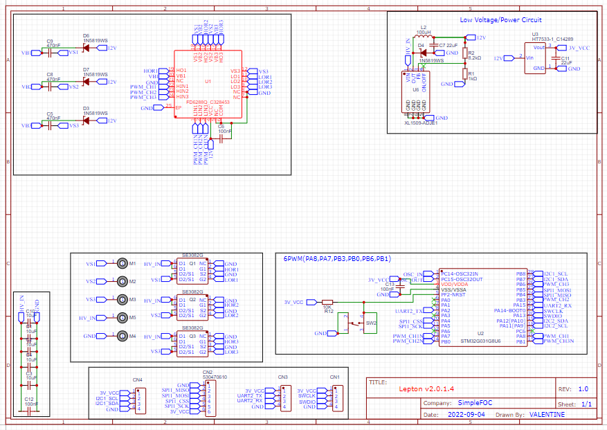The width and height of the screenshot is (607, 430).
Task: Click the '6PWM(PA8,PA7,PB3,PB0,PB6,PB1)' annotation
Action: 337,259
